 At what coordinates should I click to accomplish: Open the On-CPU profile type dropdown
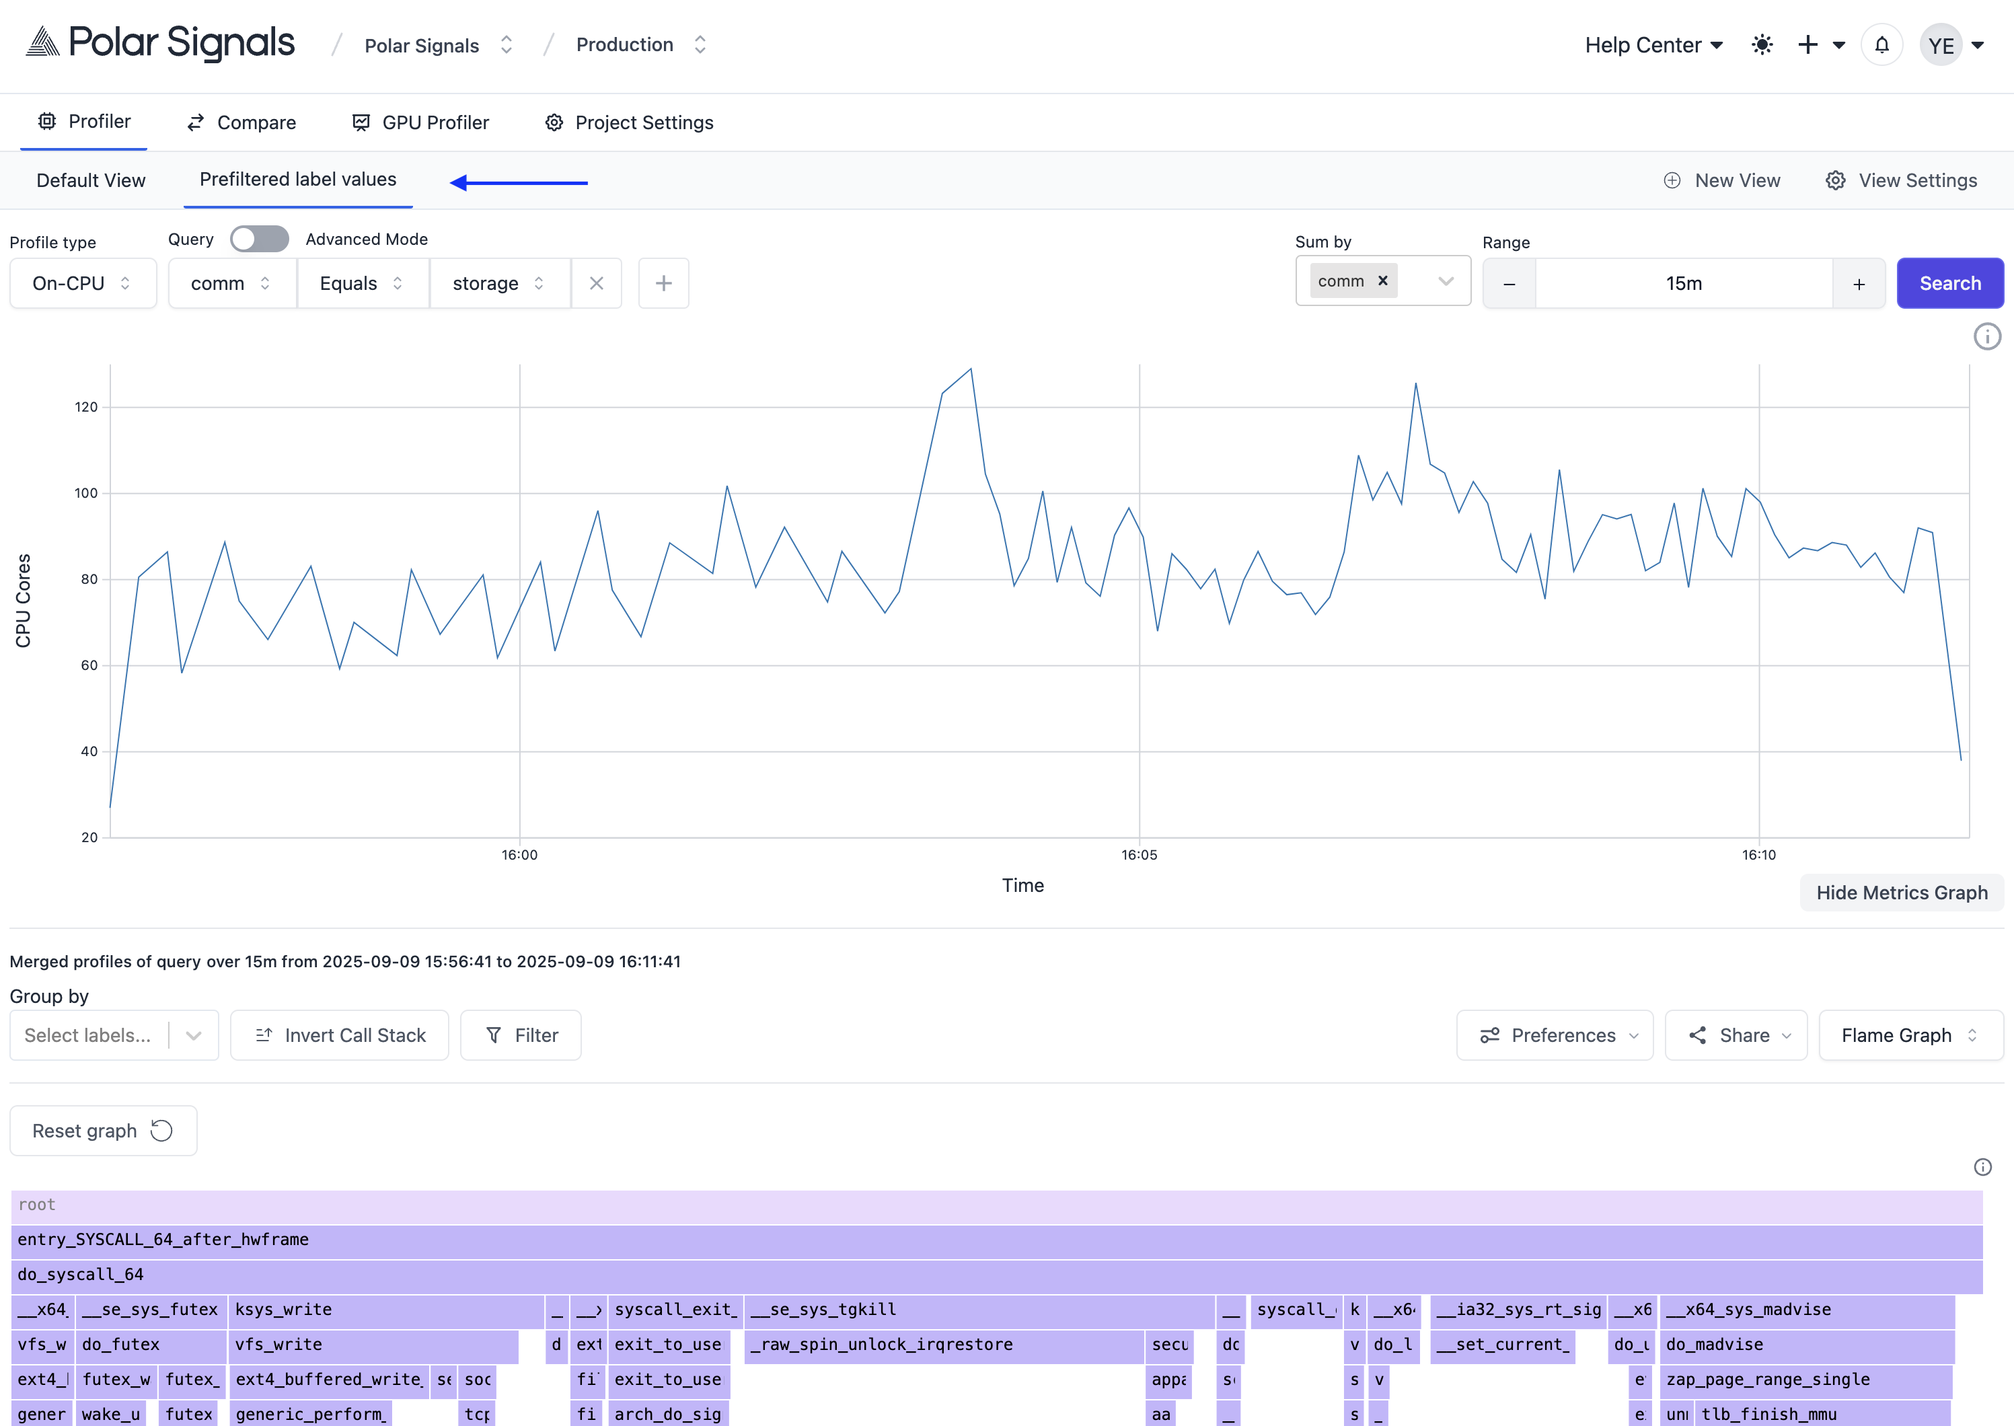tap(83, 283)
